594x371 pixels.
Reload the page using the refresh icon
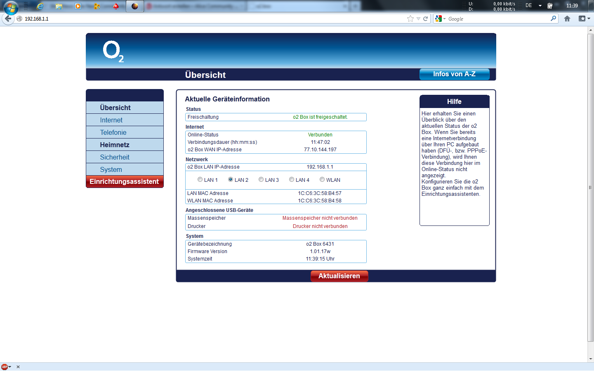425,19
